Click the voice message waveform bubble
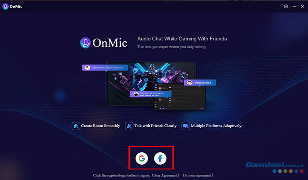Viewport: 308px width, 180px height. pos(105,68)
